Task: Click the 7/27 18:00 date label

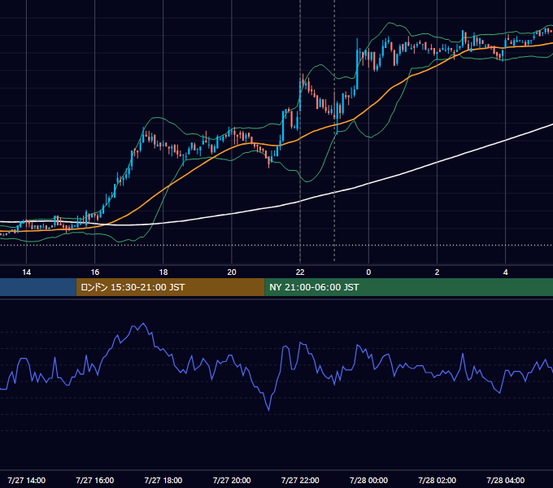Action: [163, 480]
